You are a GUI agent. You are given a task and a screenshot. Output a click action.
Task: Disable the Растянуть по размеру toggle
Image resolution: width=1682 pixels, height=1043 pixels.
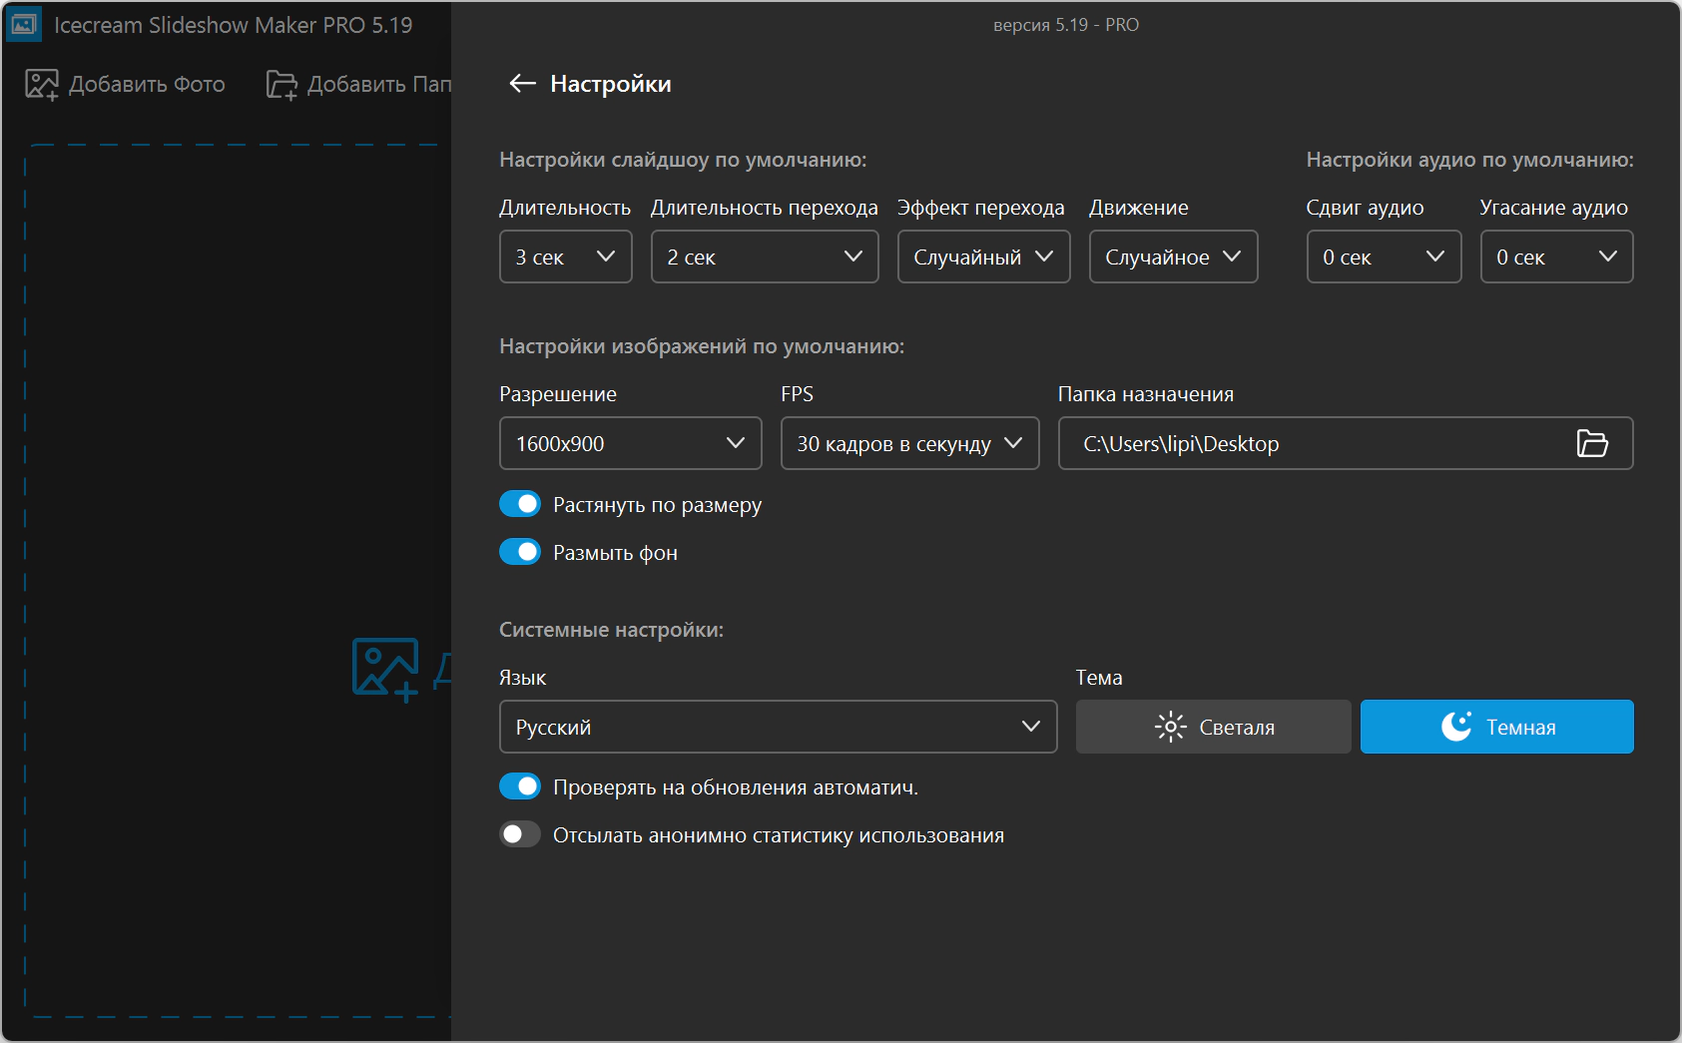pos(520,504)
